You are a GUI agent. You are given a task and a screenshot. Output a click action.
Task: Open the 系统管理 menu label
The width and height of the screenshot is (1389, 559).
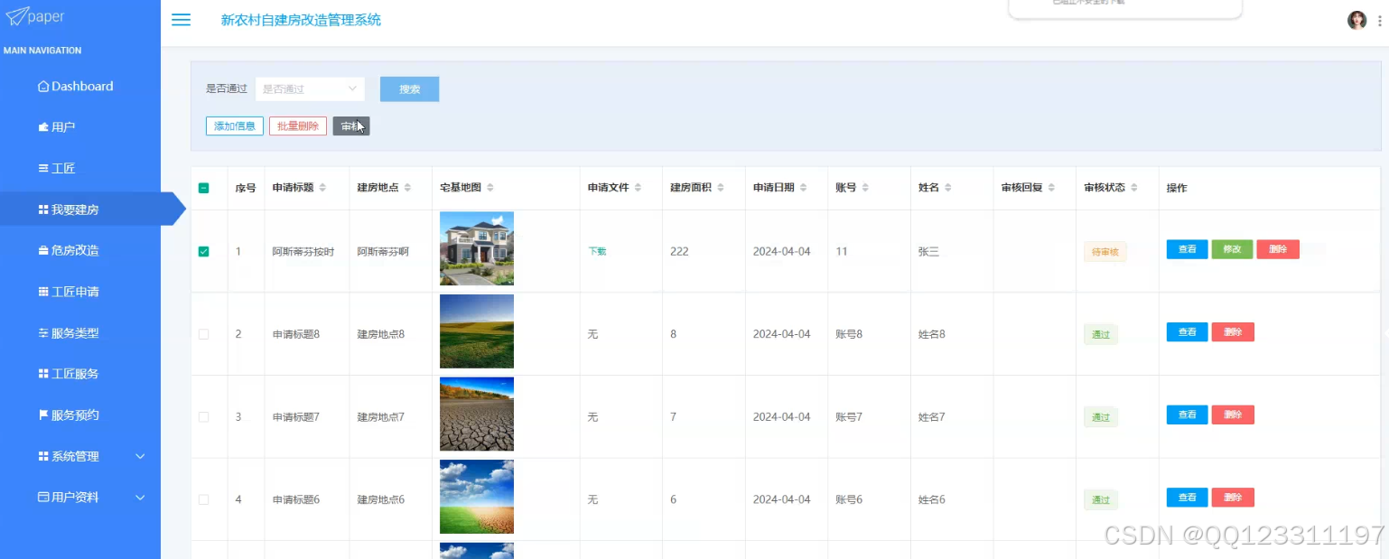click(x=75, y=457)
